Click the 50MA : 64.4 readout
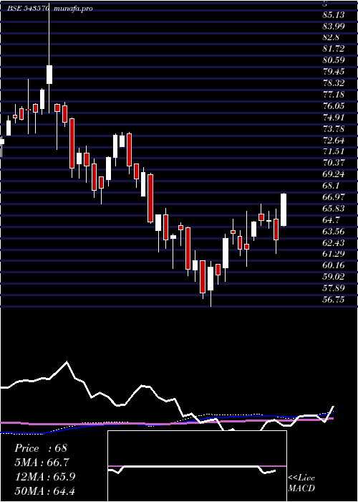The width and height of the screenshot is (358, 502). 45,491
